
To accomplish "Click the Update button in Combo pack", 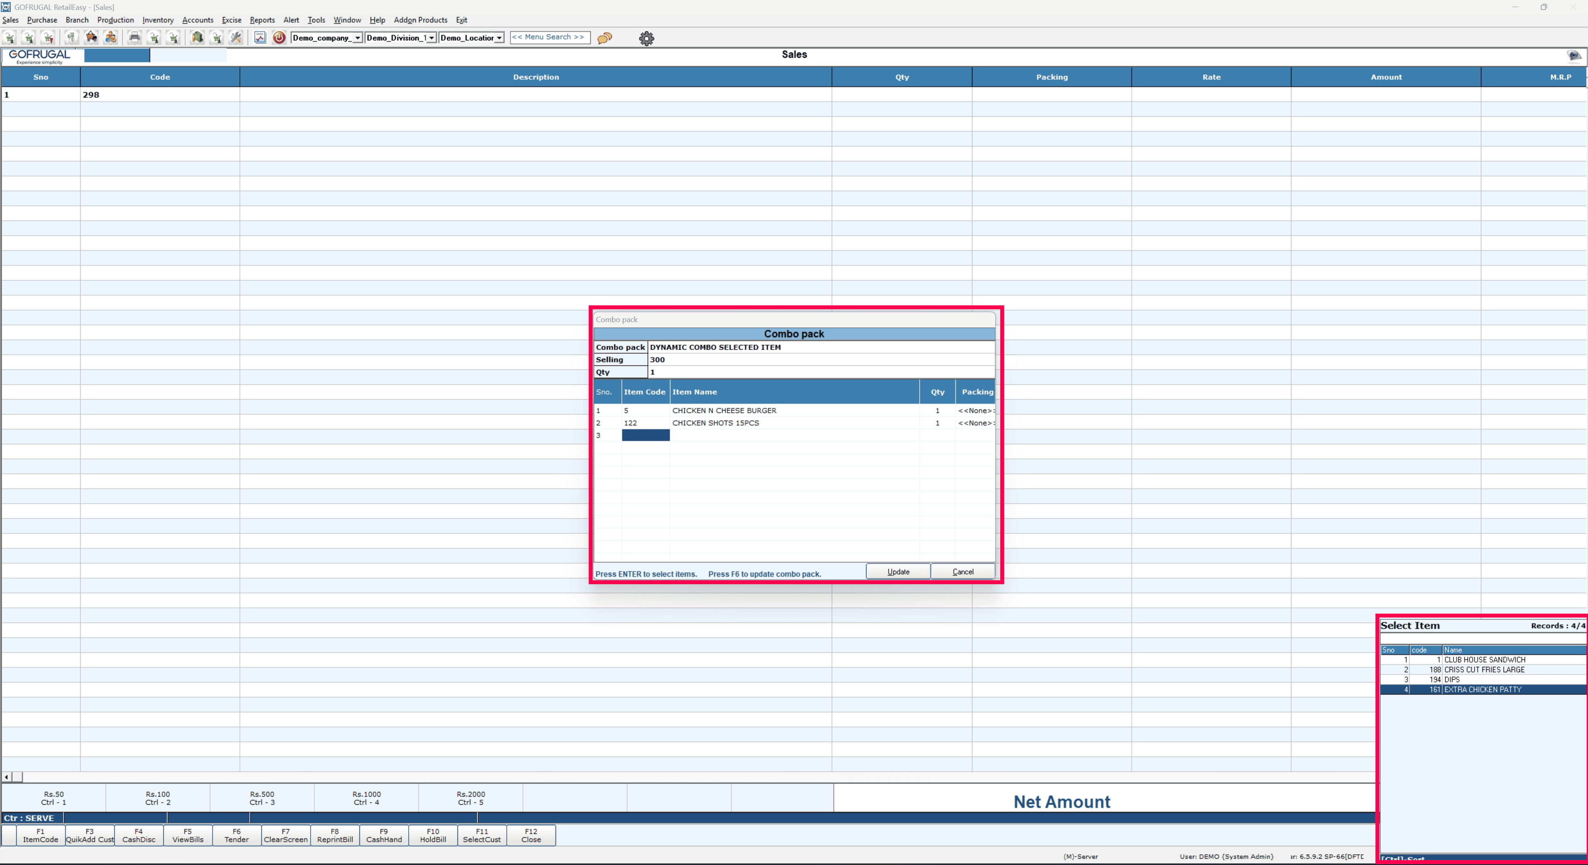I will click(x=898, y=572).
